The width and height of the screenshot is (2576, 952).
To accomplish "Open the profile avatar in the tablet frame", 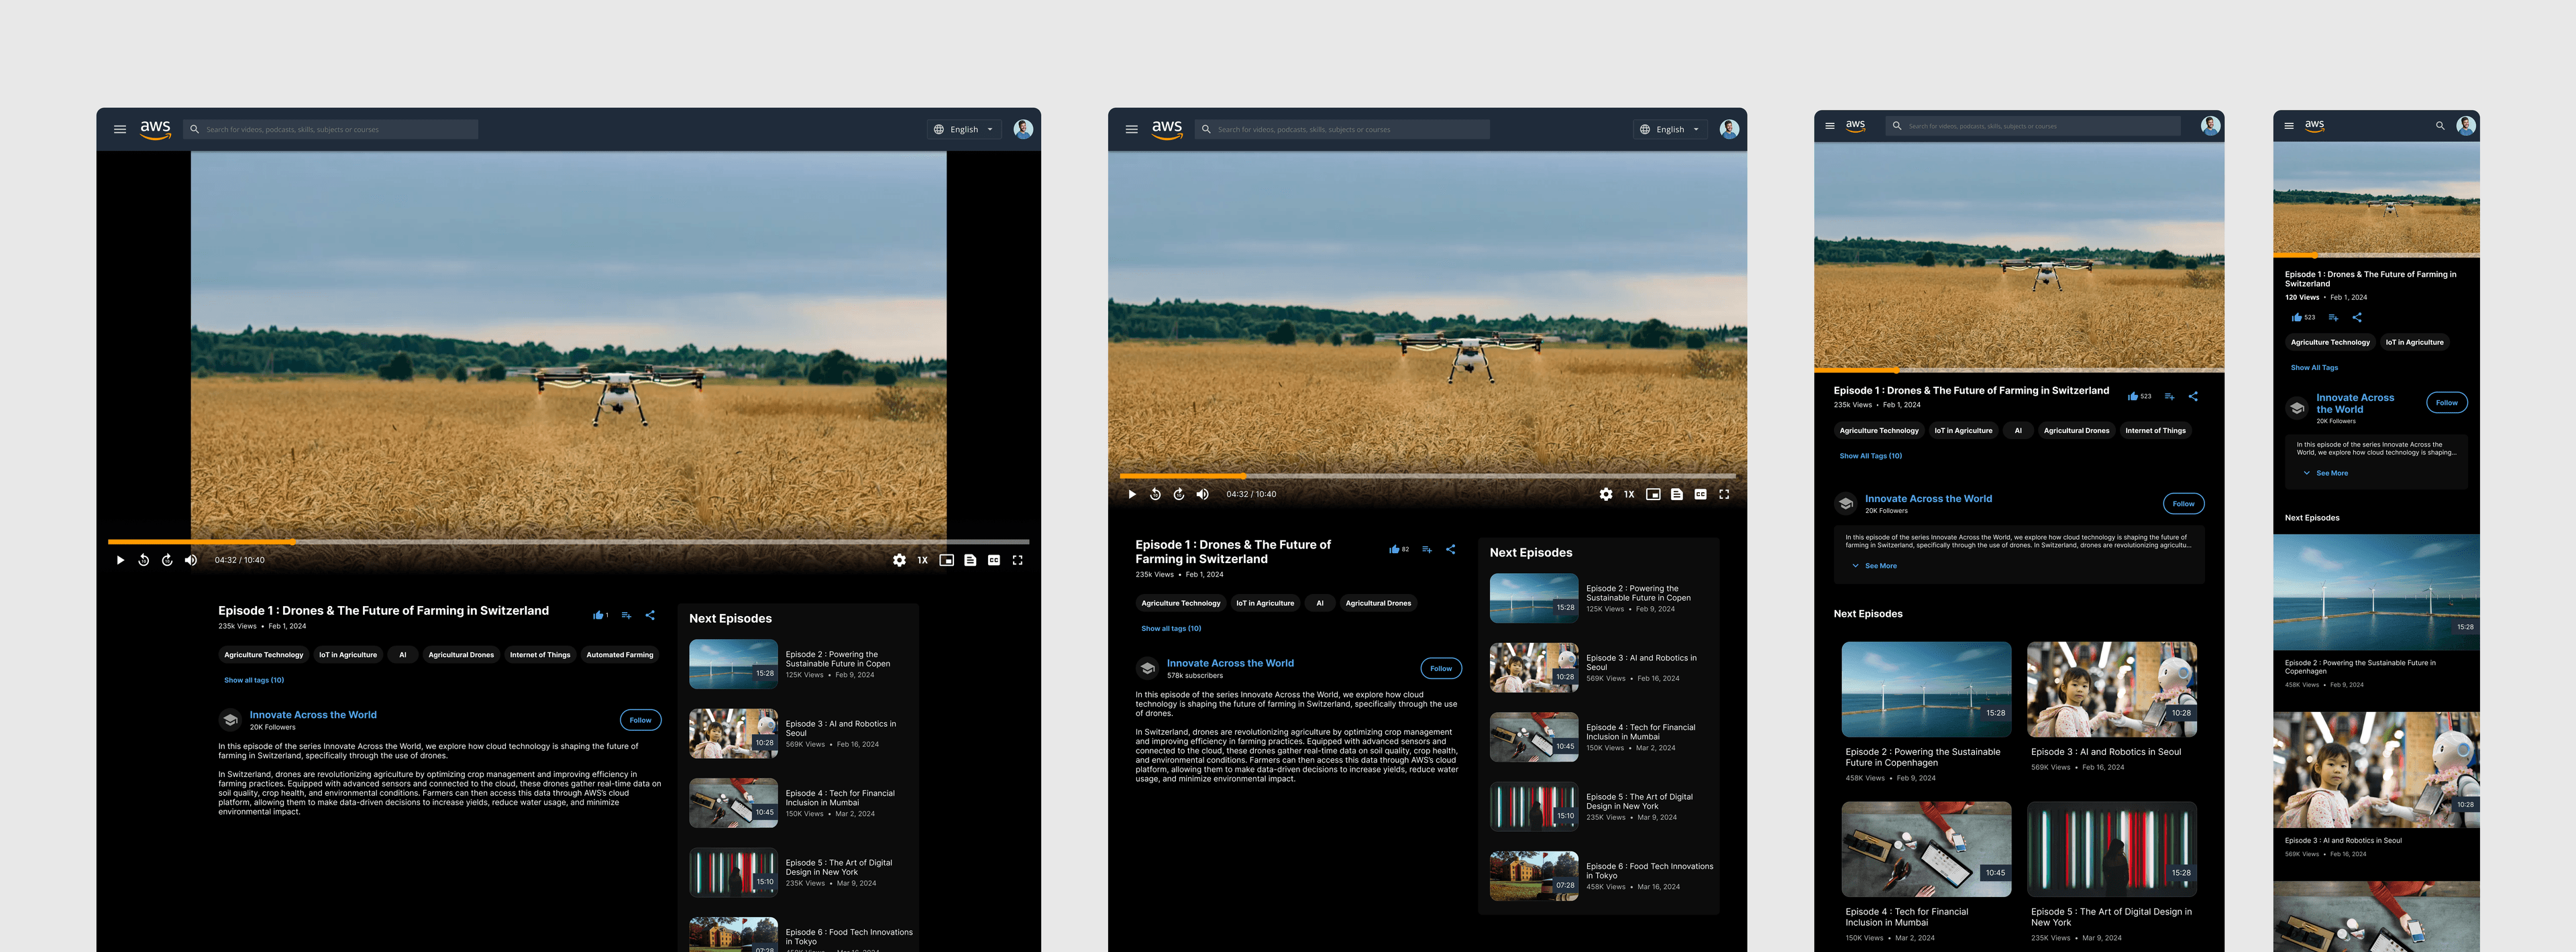I will [x=2211, y=126].
